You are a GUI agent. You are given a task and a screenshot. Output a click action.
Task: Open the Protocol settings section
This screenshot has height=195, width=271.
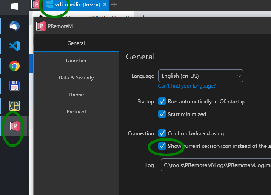(x=76, y=112)
